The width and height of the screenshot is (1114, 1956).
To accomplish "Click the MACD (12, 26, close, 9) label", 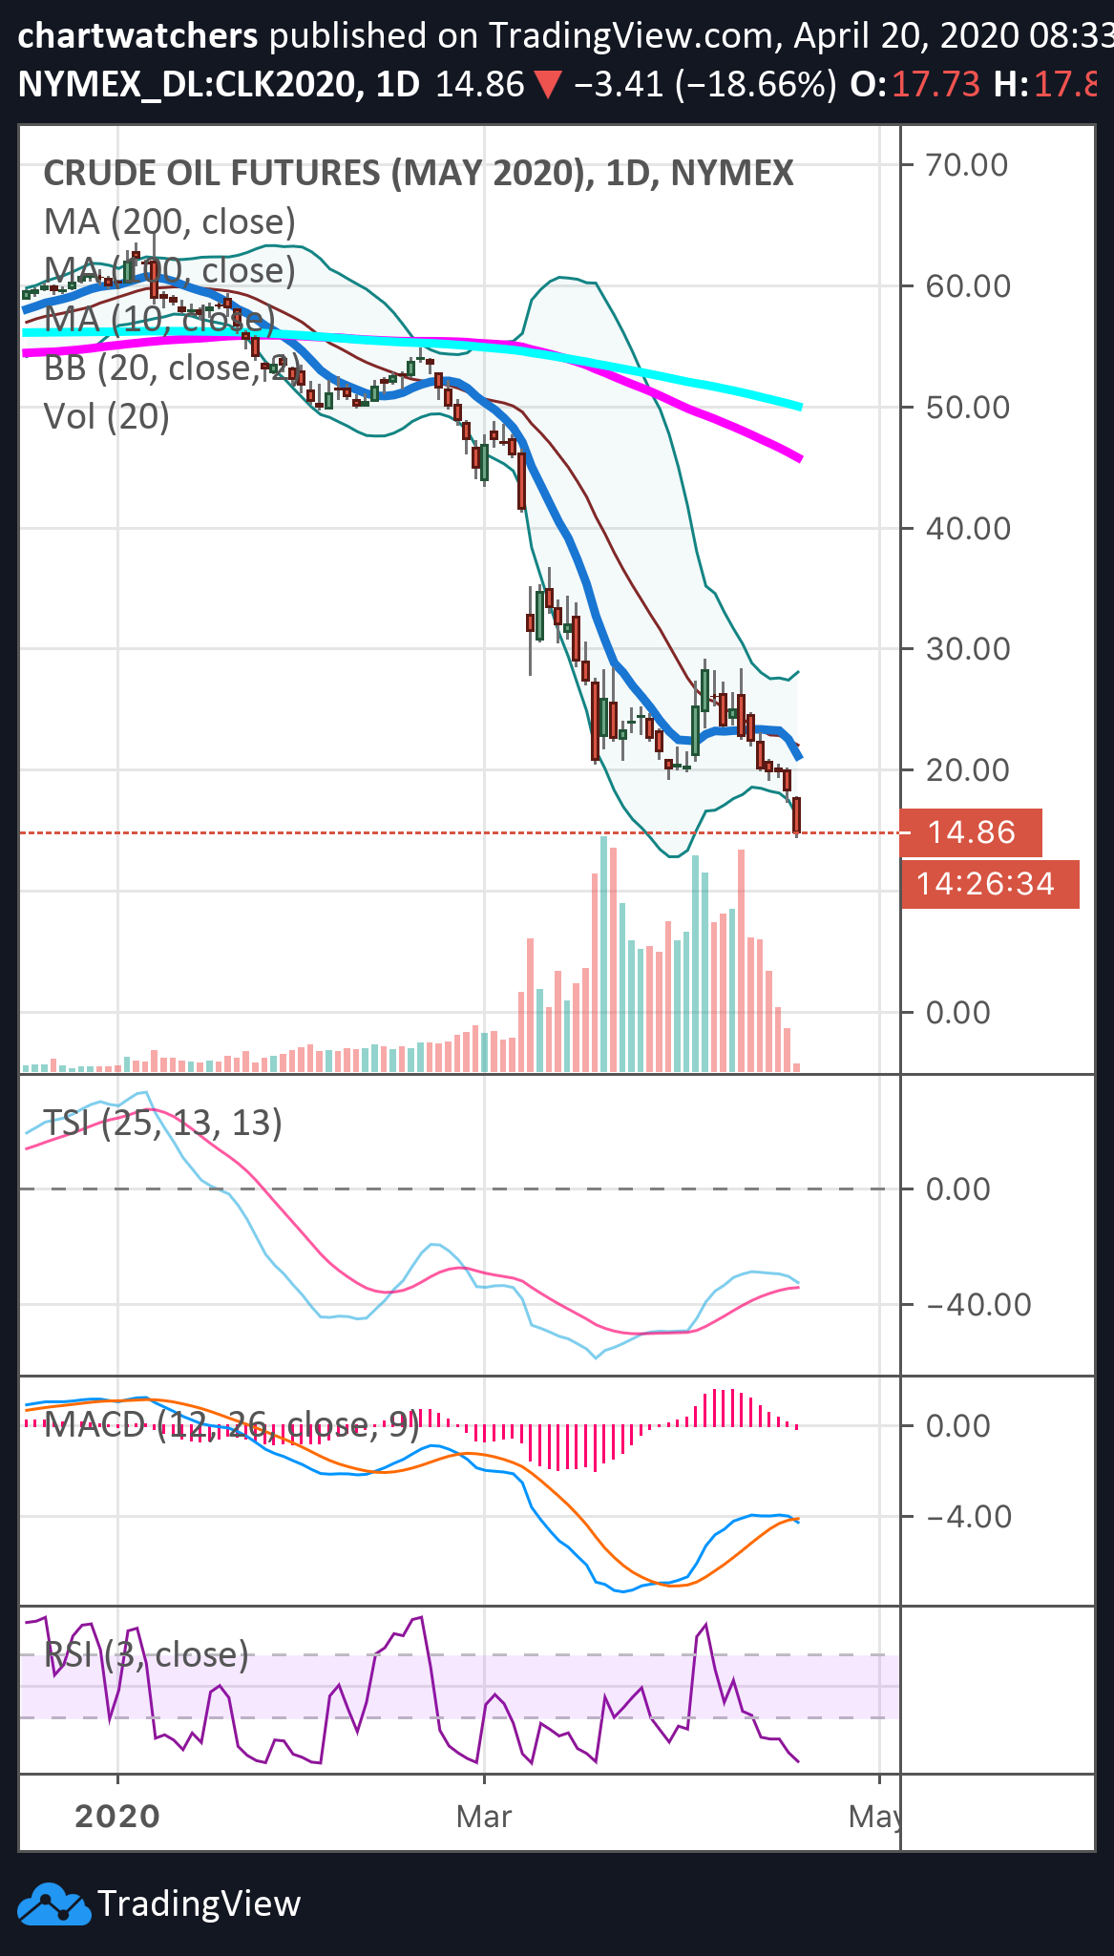I will [x=232, y=1425].
